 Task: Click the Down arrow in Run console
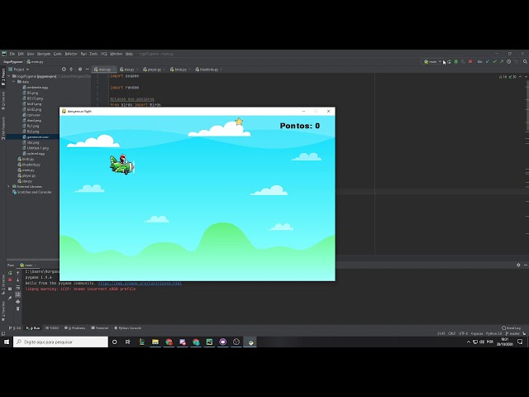(x=18, y=280)
